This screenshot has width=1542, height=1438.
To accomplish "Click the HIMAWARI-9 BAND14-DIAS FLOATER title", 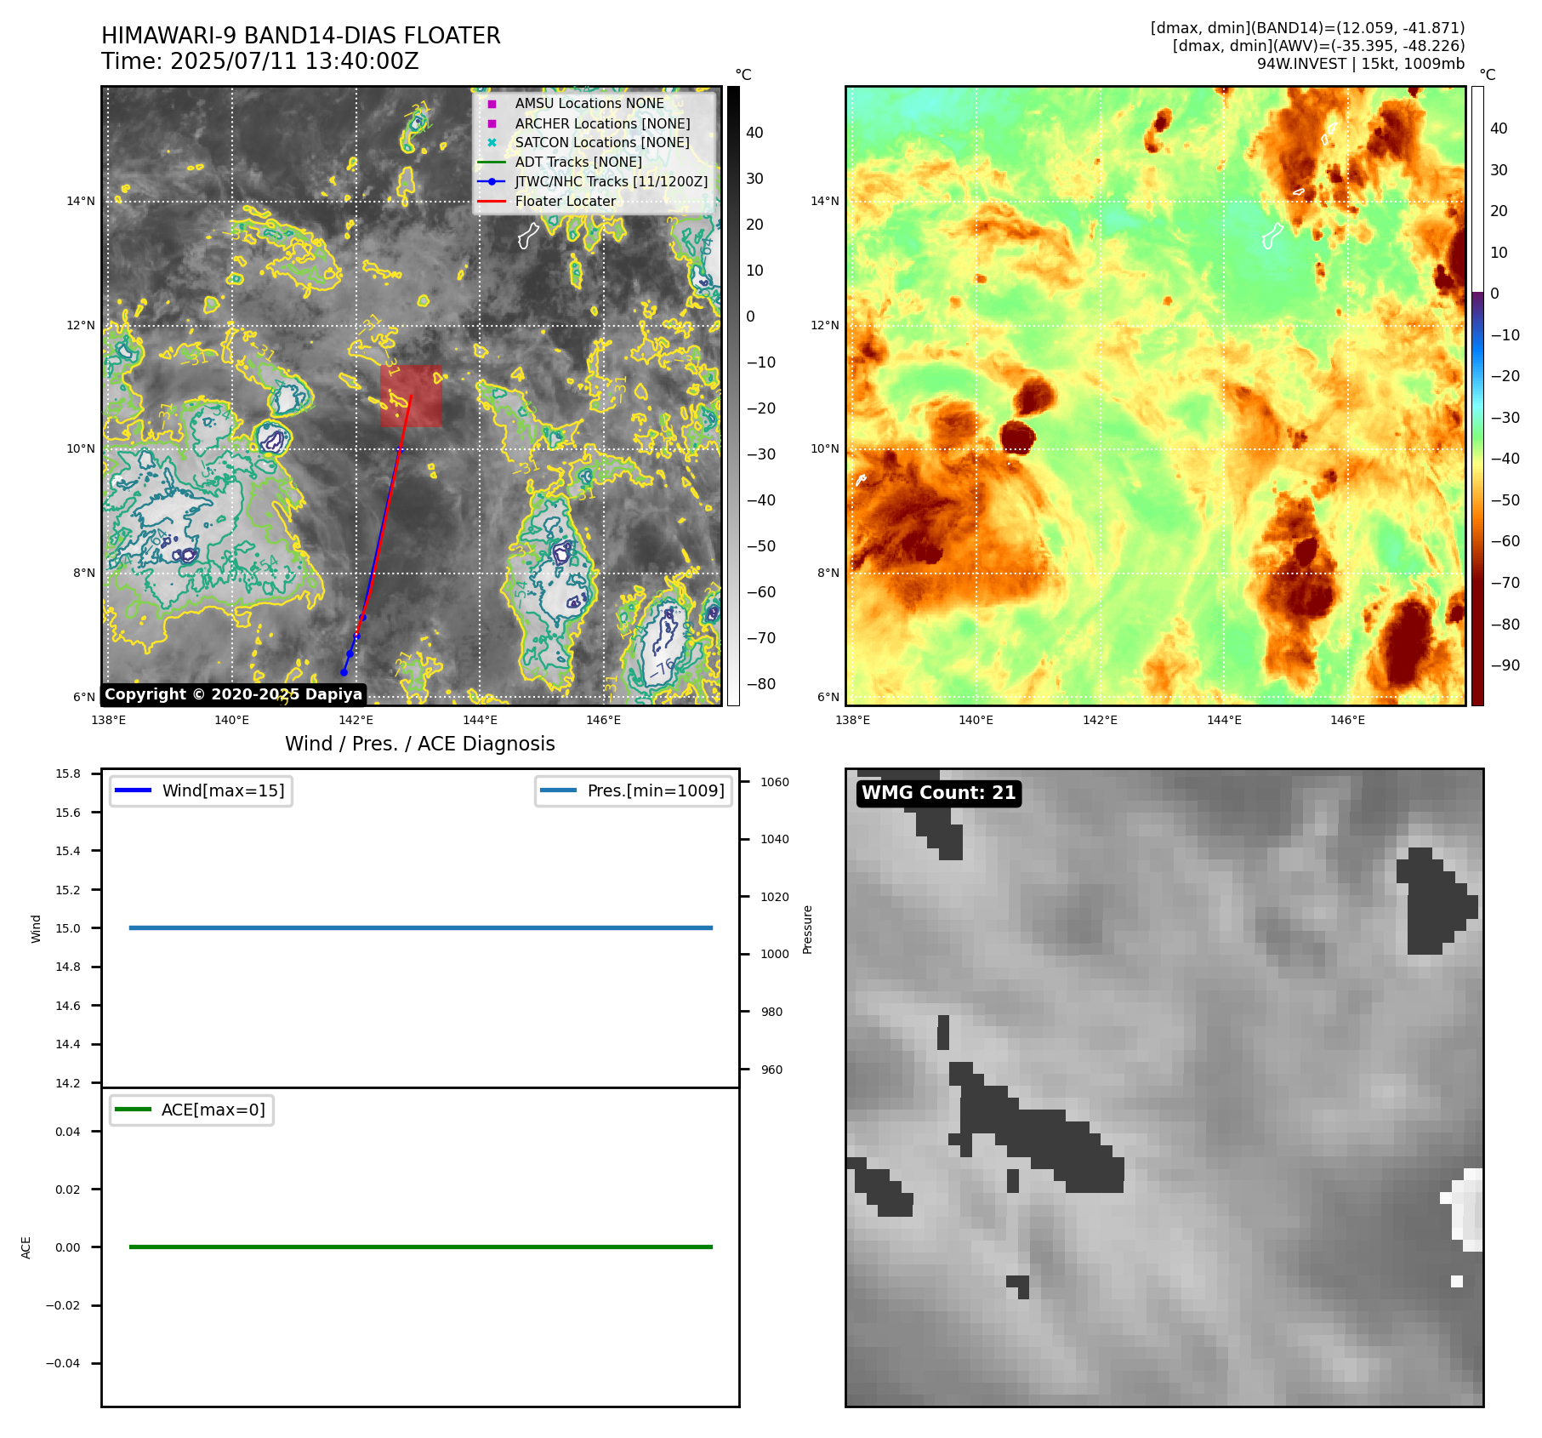I will [301, 36].
